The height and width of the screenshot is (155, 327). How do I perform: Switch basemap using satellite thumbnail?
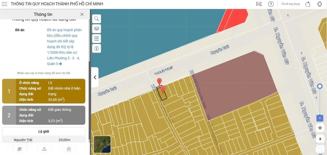click(x=102, y=144)
